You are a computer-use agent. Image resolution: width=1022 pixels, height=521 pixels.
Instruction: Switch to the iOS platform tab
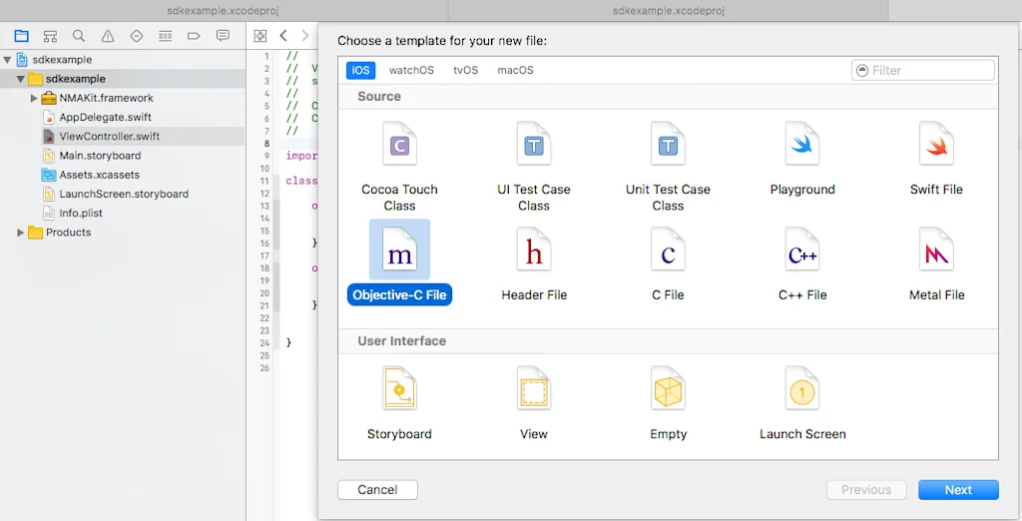coord(360,70)
